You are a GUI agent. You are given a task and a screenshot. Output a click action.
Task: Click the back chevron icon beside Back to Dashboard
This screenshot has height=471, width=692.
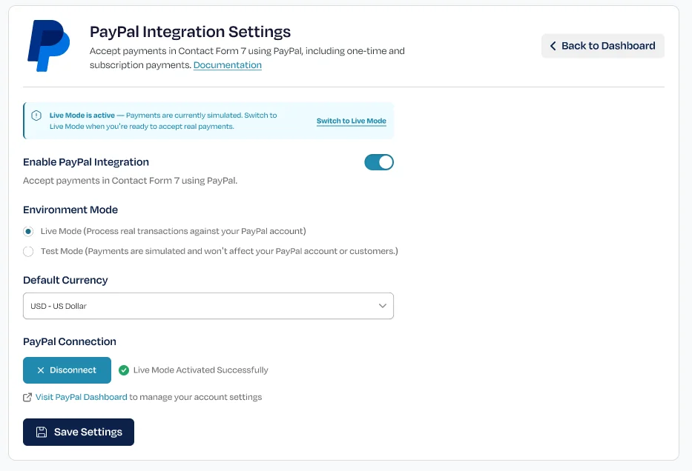coord(553,46)
